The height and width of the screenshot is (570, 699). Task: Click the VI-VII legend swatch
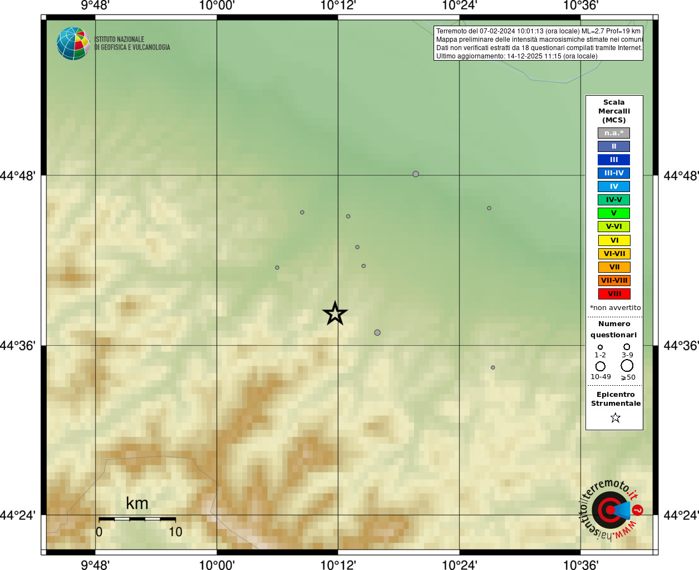click(614, 254)
